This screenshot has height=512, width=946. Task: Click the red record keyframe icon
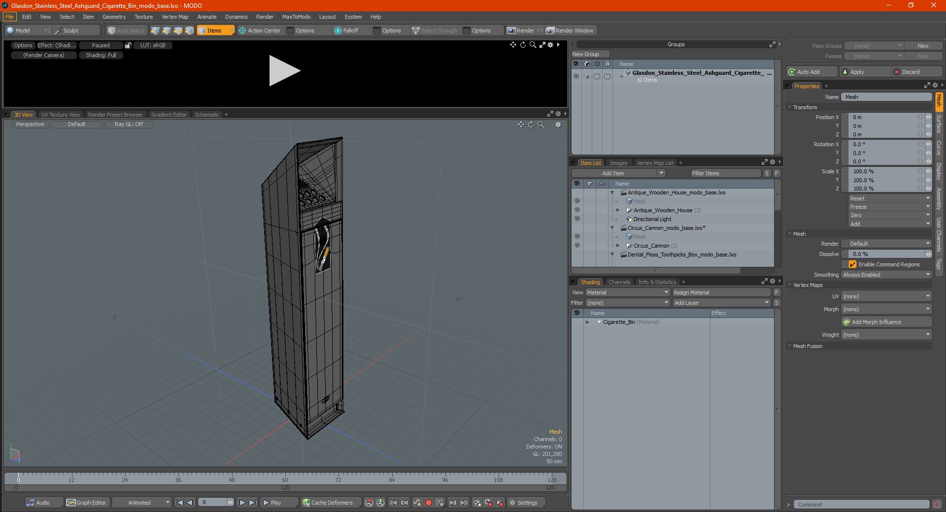[429, 503]
